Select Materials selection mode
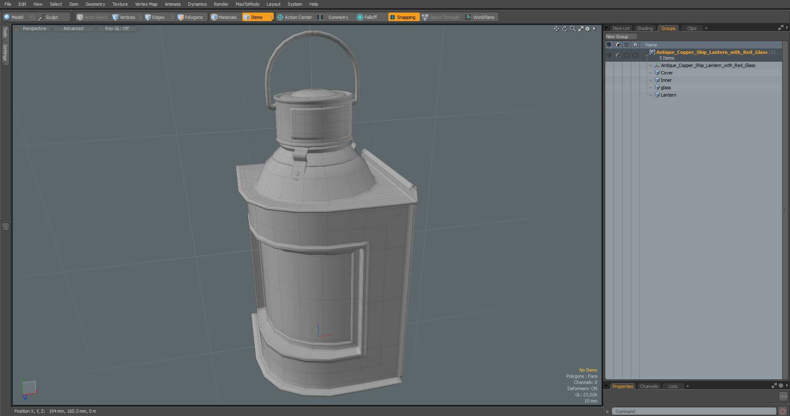The height and width of the screenshot is (416, 790). pos(224,17)
